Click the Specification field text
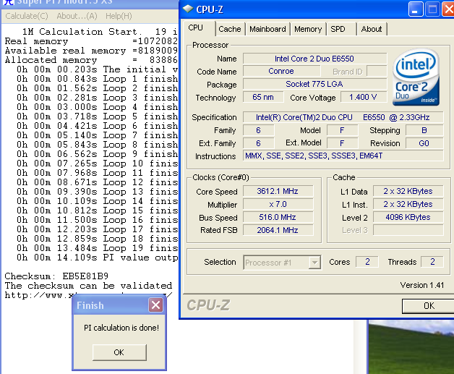Screen dimensions: 454x374 (x=343, y=117)
